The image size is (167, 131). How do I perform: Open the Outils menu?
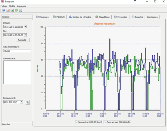12,6
